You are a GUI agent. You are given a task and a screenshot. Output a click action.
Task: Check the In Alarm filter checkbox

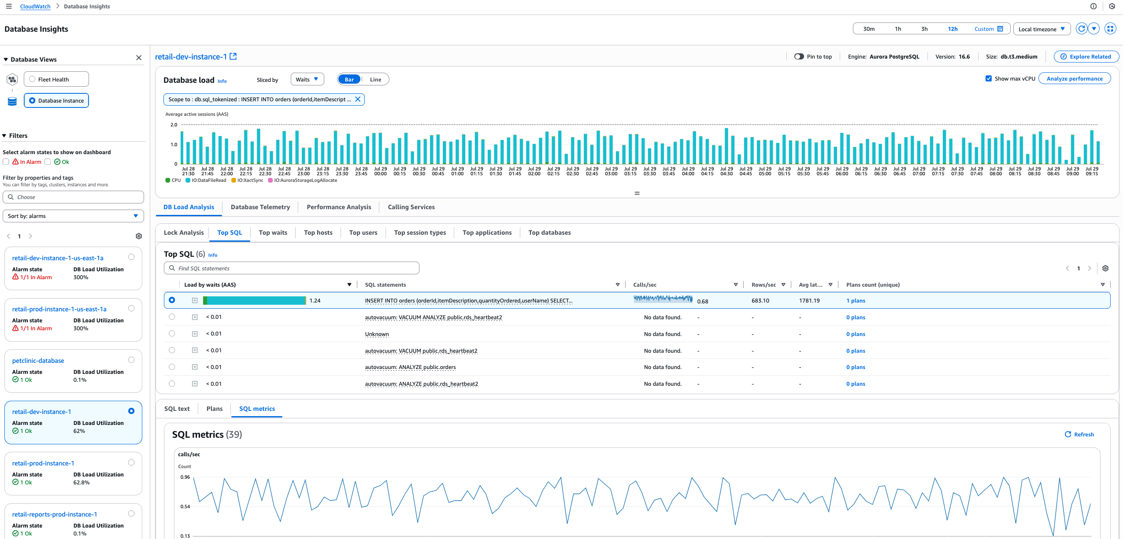[6, 162]
